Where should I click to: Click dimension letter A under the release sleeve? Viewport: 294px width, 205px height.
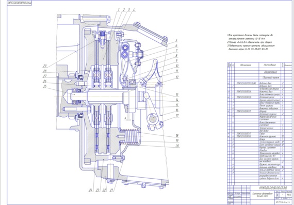tap(125, 118)
